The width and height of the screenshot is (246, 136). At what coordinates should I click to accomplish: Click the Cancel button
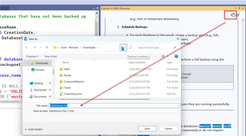point(168,129)
